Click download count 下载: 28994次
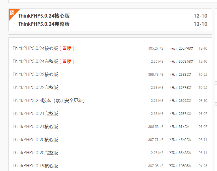Viewport: 217px width, 171px height. (x=180, y=114)
